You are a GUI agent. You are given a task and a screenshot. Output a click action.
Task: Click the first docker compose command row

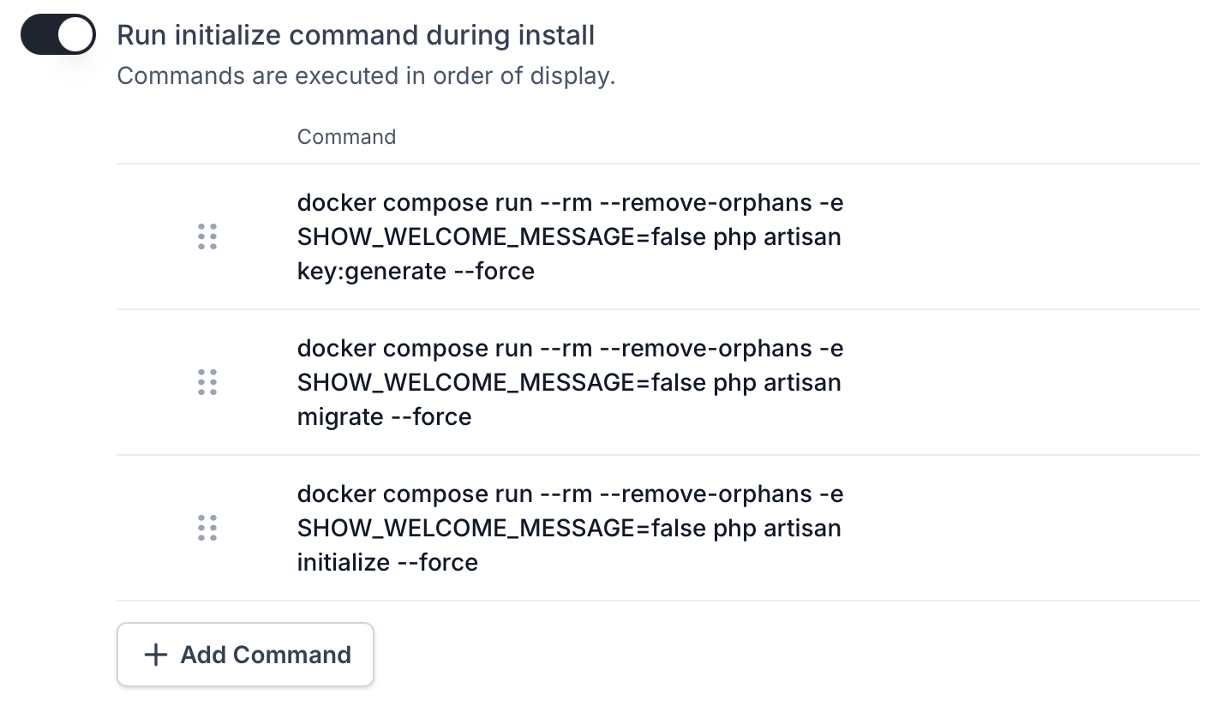pos(569,236)
